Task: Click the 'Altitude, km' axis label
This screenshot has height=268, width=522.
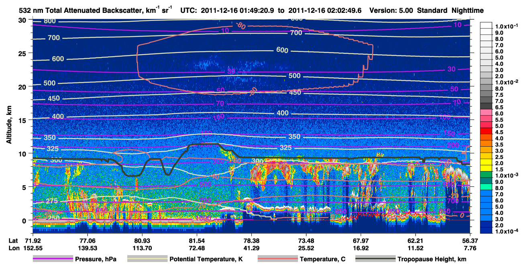Action: (9, 125)
